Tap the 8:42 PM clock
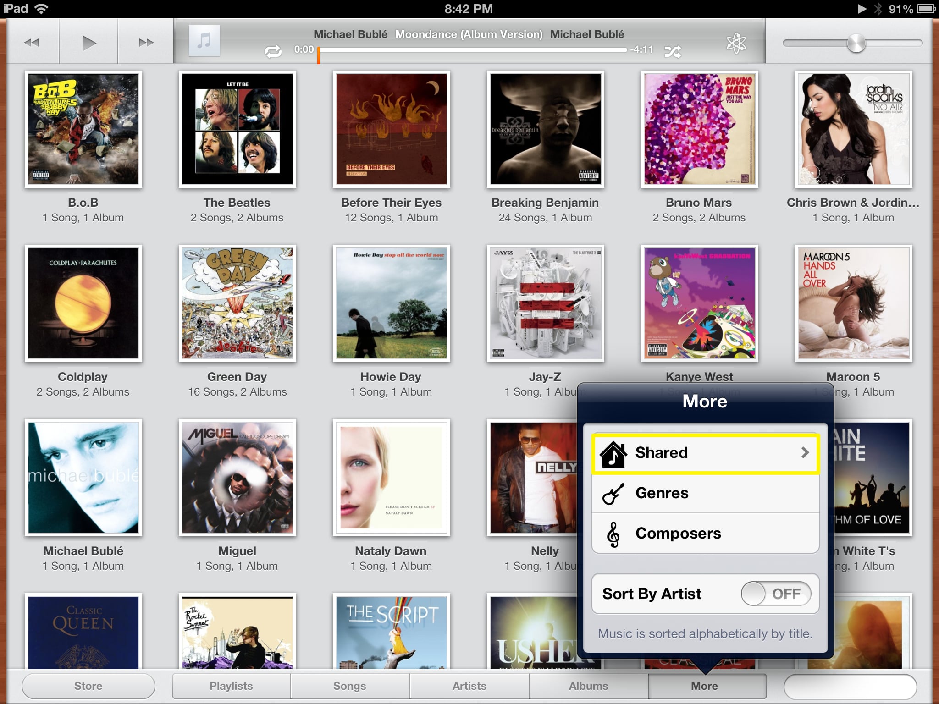This screenshot has height=704, width=939. click(x=469, y=9)
